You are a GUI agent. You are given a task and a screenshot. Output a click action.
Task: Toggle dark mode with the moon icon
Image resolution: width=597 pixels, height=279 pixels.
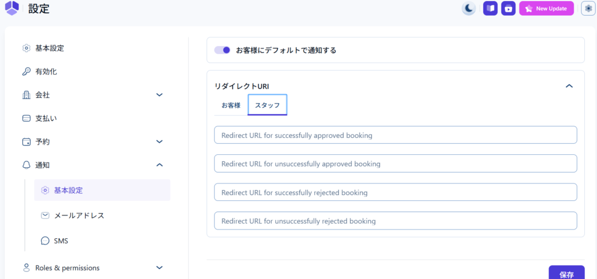(x=469, y=9)
